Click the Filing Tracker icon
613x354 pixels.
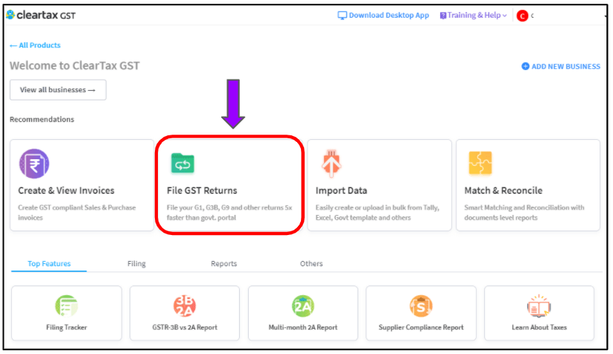66,306
